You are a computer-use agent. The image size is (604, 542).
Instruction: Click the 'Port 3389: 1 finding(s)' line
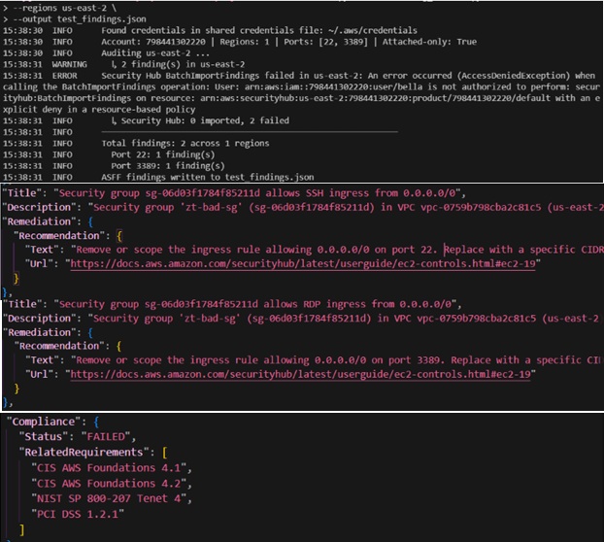pyautogui.click(x=168, y=166)
